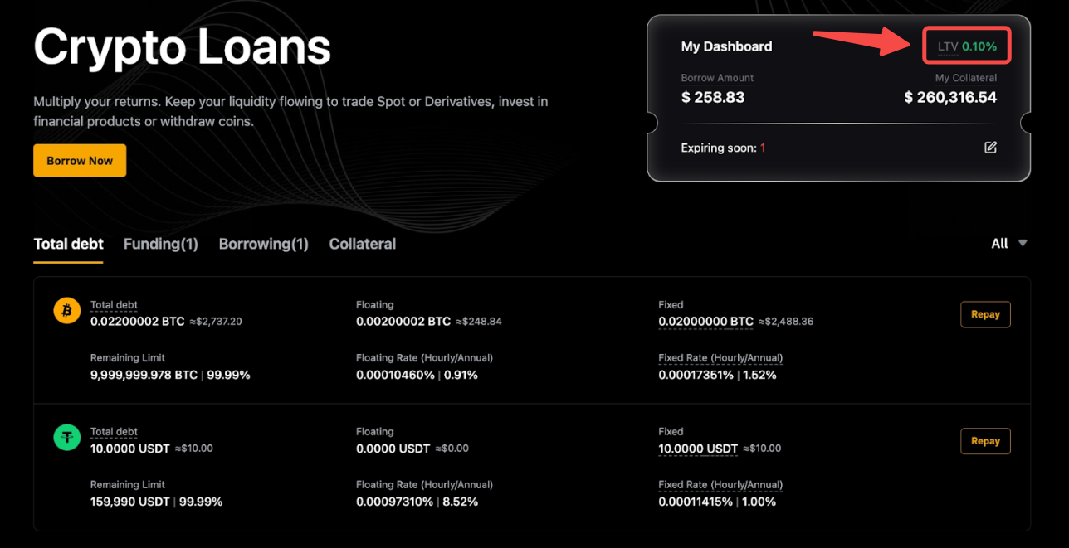The width and height of the screenshot is (1069, 548).
Task: Click the USDT fixed amount 10.0000 USDT
Action: (x=698, y=449)
